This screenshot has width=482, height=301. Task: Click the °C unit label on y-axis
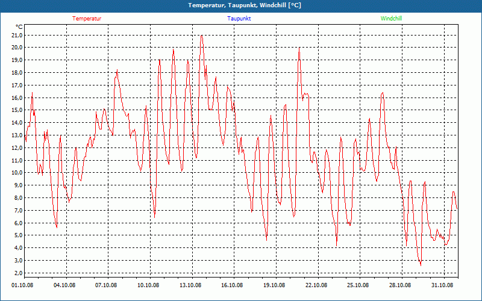click(19, 27)
